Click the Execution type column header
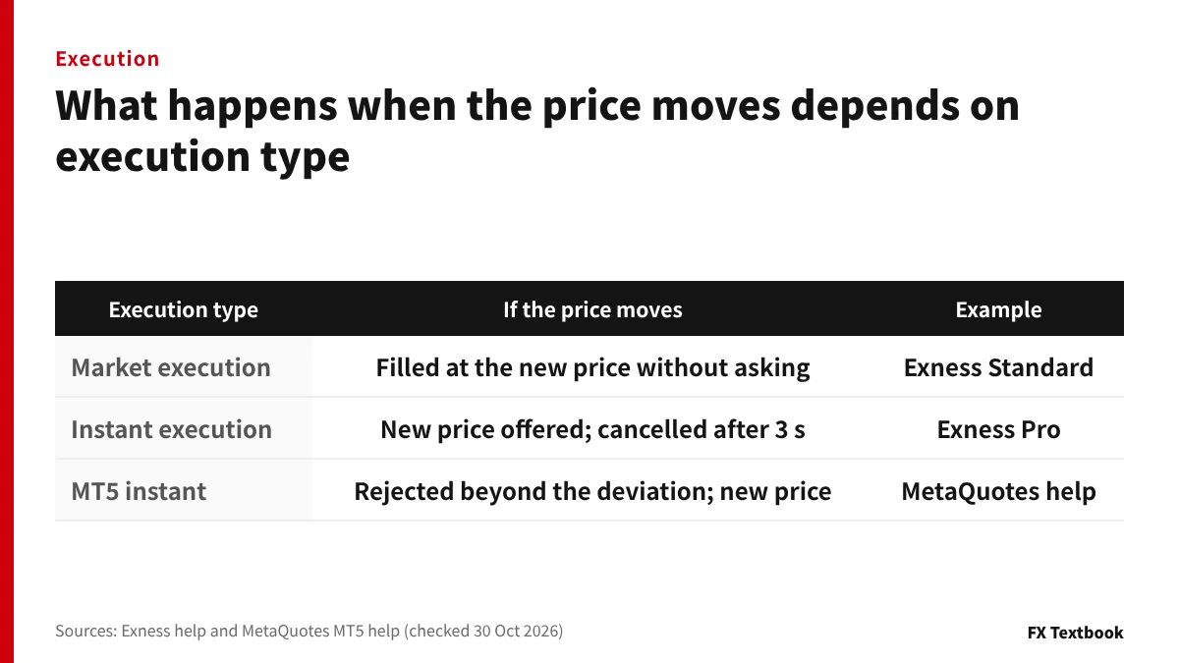The image size is (1179, 663). pyautogui.click(x=184, y=310)
